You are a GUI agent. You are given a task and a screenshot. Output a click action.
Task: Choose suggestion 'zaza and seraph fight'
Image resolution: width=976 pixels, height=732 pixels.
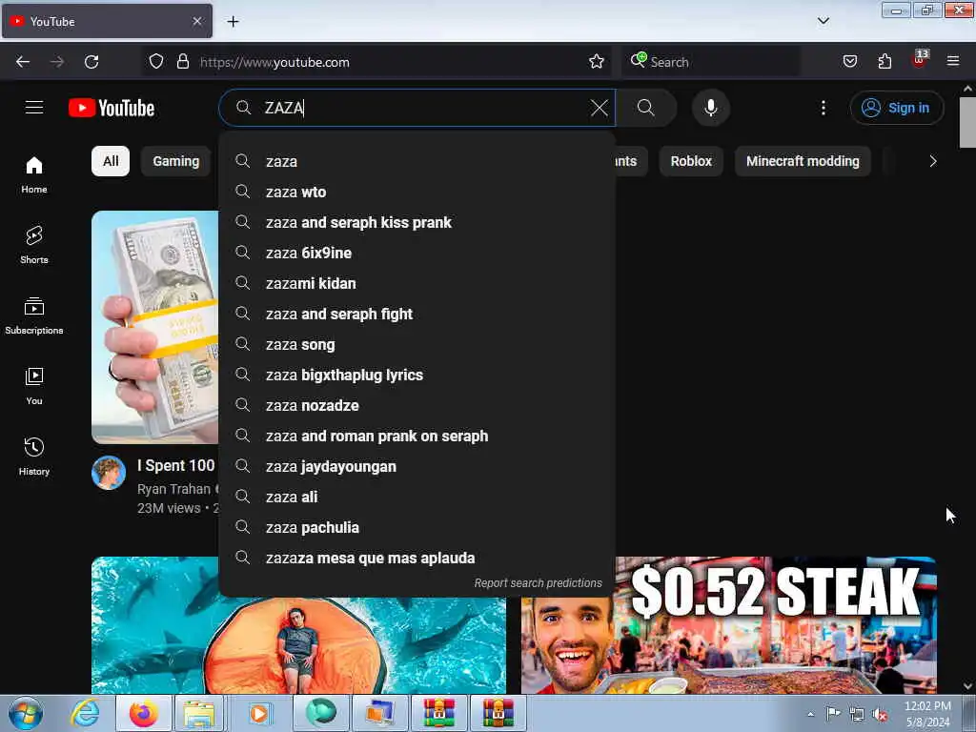tap(417, 314)
